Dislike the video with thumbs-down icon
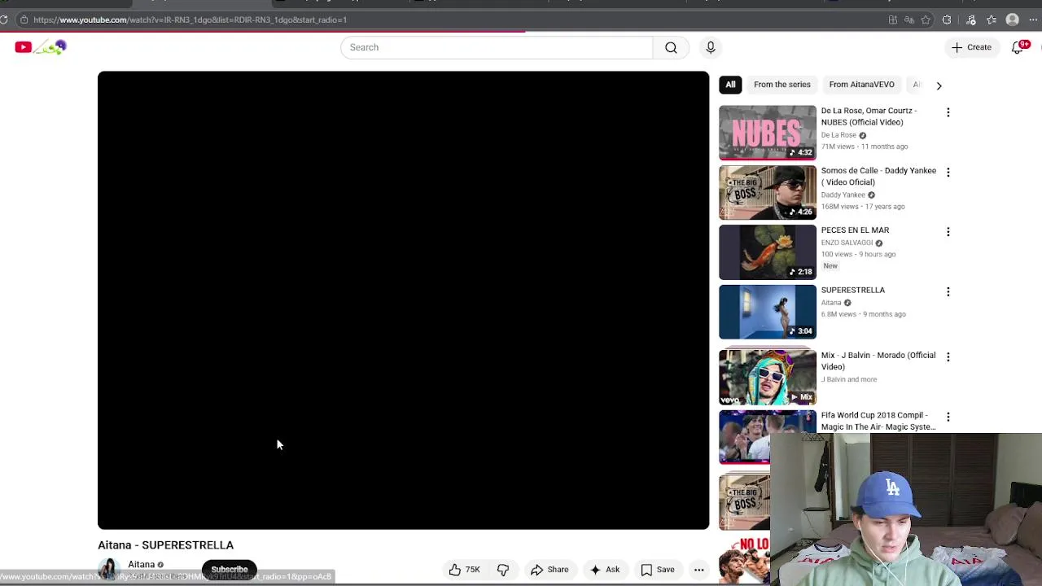This screenshot has width=1042, height=586. click(503, 570)
